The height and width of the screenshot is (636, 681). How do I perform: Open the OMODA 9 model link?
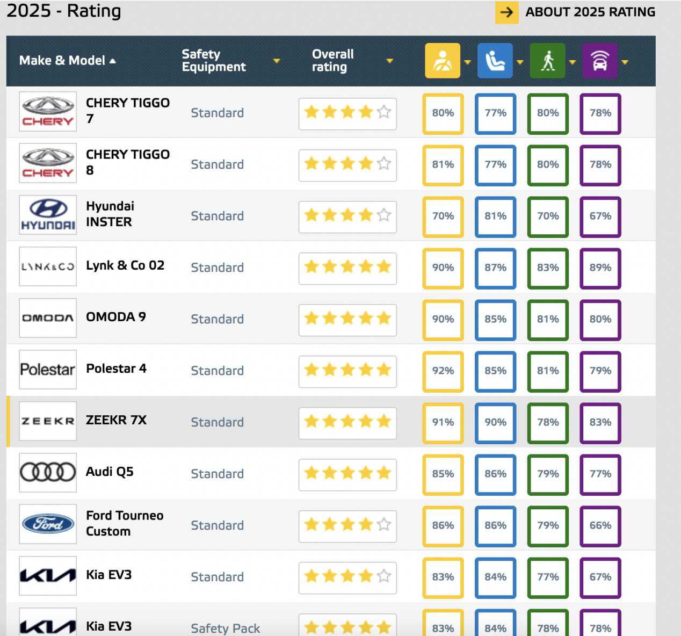tap(116, 317)
